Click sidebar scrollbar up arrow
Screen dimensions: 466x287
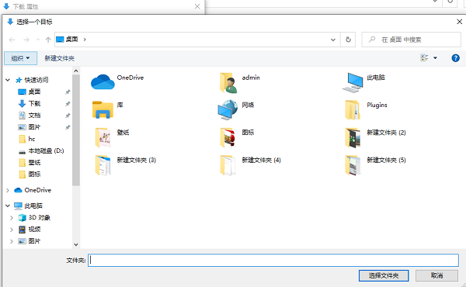pyautogui.click(x=76, y=71)
